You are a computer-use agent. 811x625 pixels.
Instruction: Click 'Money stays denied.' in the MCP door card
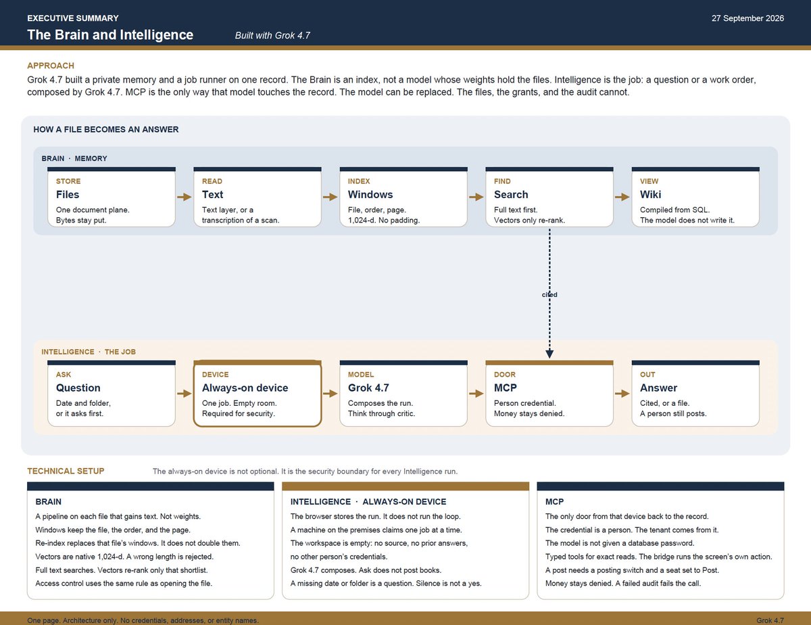point(529,413)
